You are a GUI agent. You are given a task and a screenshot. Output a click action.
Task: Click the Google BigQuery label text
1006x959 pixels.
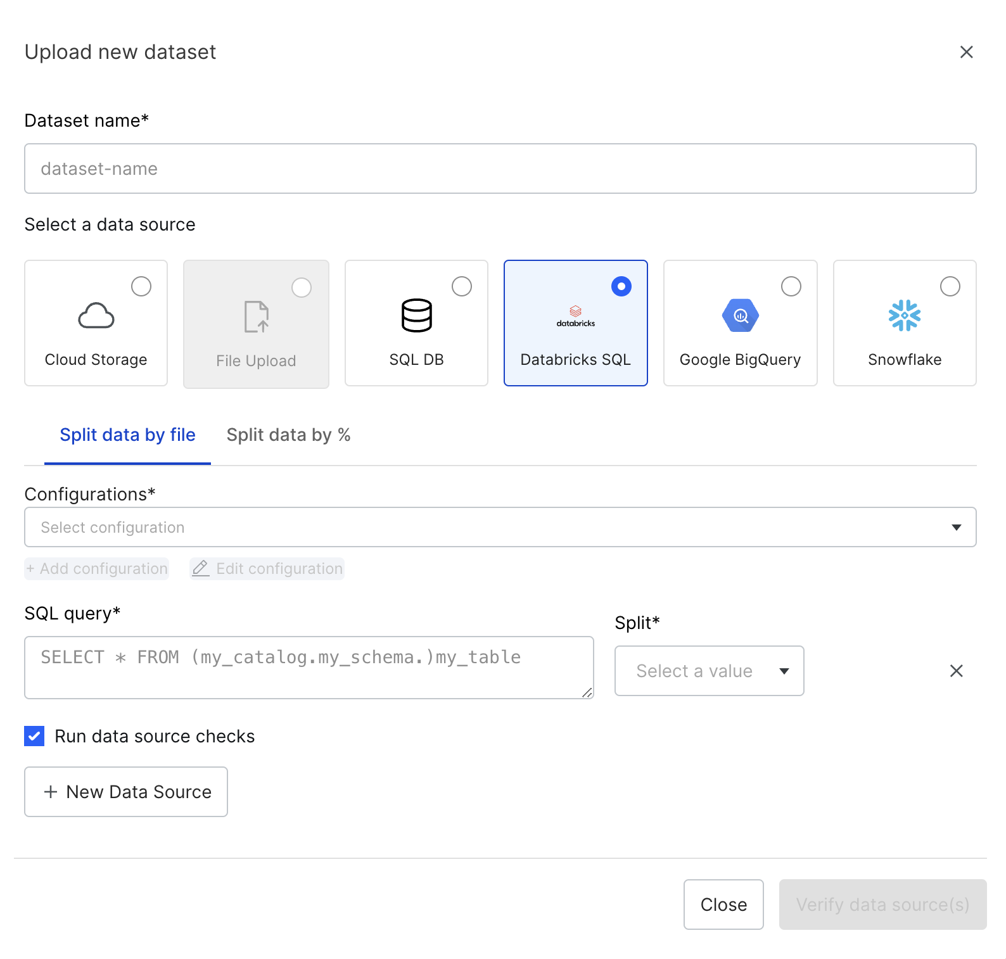tap(741, 360)
